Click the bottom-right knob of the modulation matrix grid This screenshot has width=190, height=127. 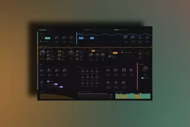pyautogui.click(x=97, y=83)
